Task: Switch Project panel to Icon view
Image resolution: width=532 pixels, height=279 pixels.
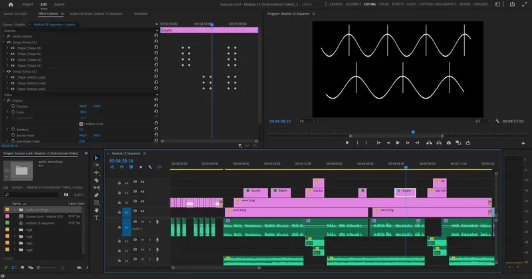Action: click(23, 268)
